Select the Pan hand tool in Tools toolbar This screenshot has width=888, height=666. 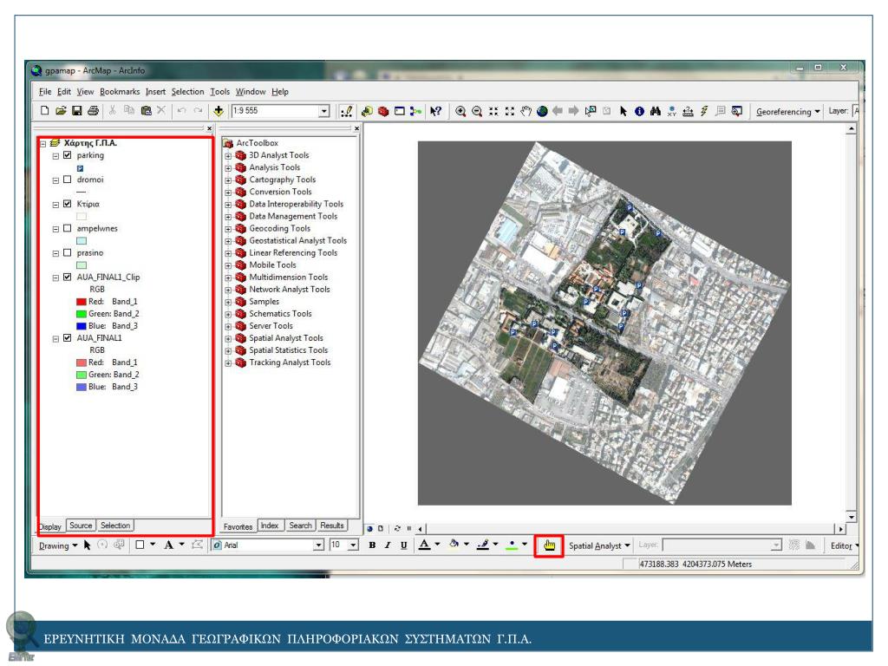[526, 112]
